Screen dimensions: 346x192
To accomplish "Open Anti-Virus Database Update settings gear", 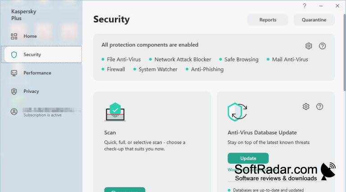I will [x=306, y=107].
